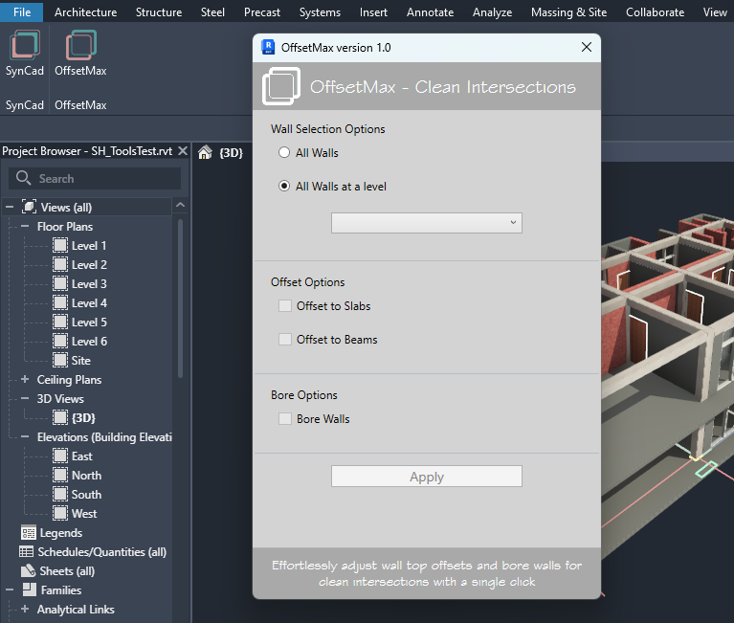Click the Families icon
Viewport: 734px width, 623px height.
[x=30, y=590]
